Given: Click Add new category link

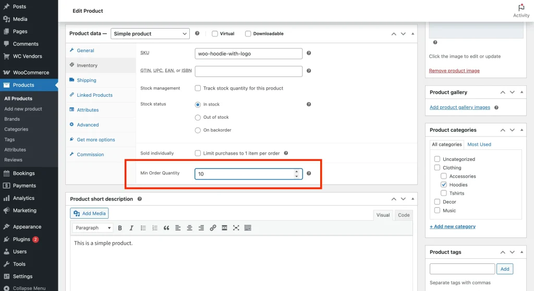Looking at the screenshot, I should (453, 226).
